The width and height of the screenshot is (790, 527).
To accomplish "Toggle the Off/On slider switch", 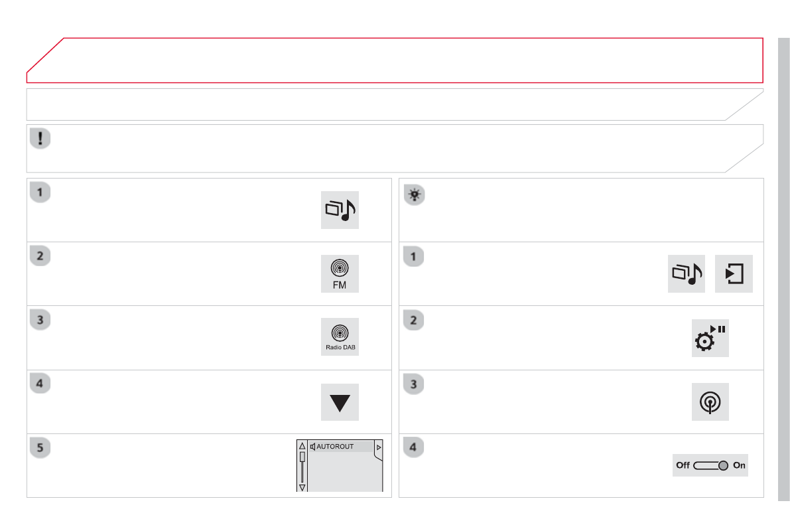I will click(x=710, y=465).
